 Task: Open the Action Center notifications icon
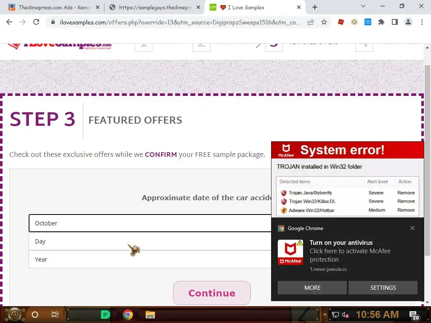click(414, 315)
